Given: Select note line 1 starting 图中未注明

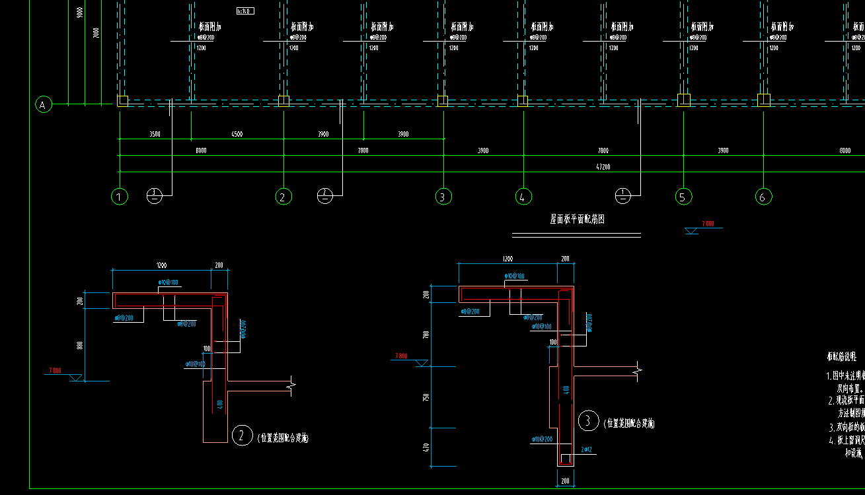Looking at the screenshot, I should [x=845, y=376].
